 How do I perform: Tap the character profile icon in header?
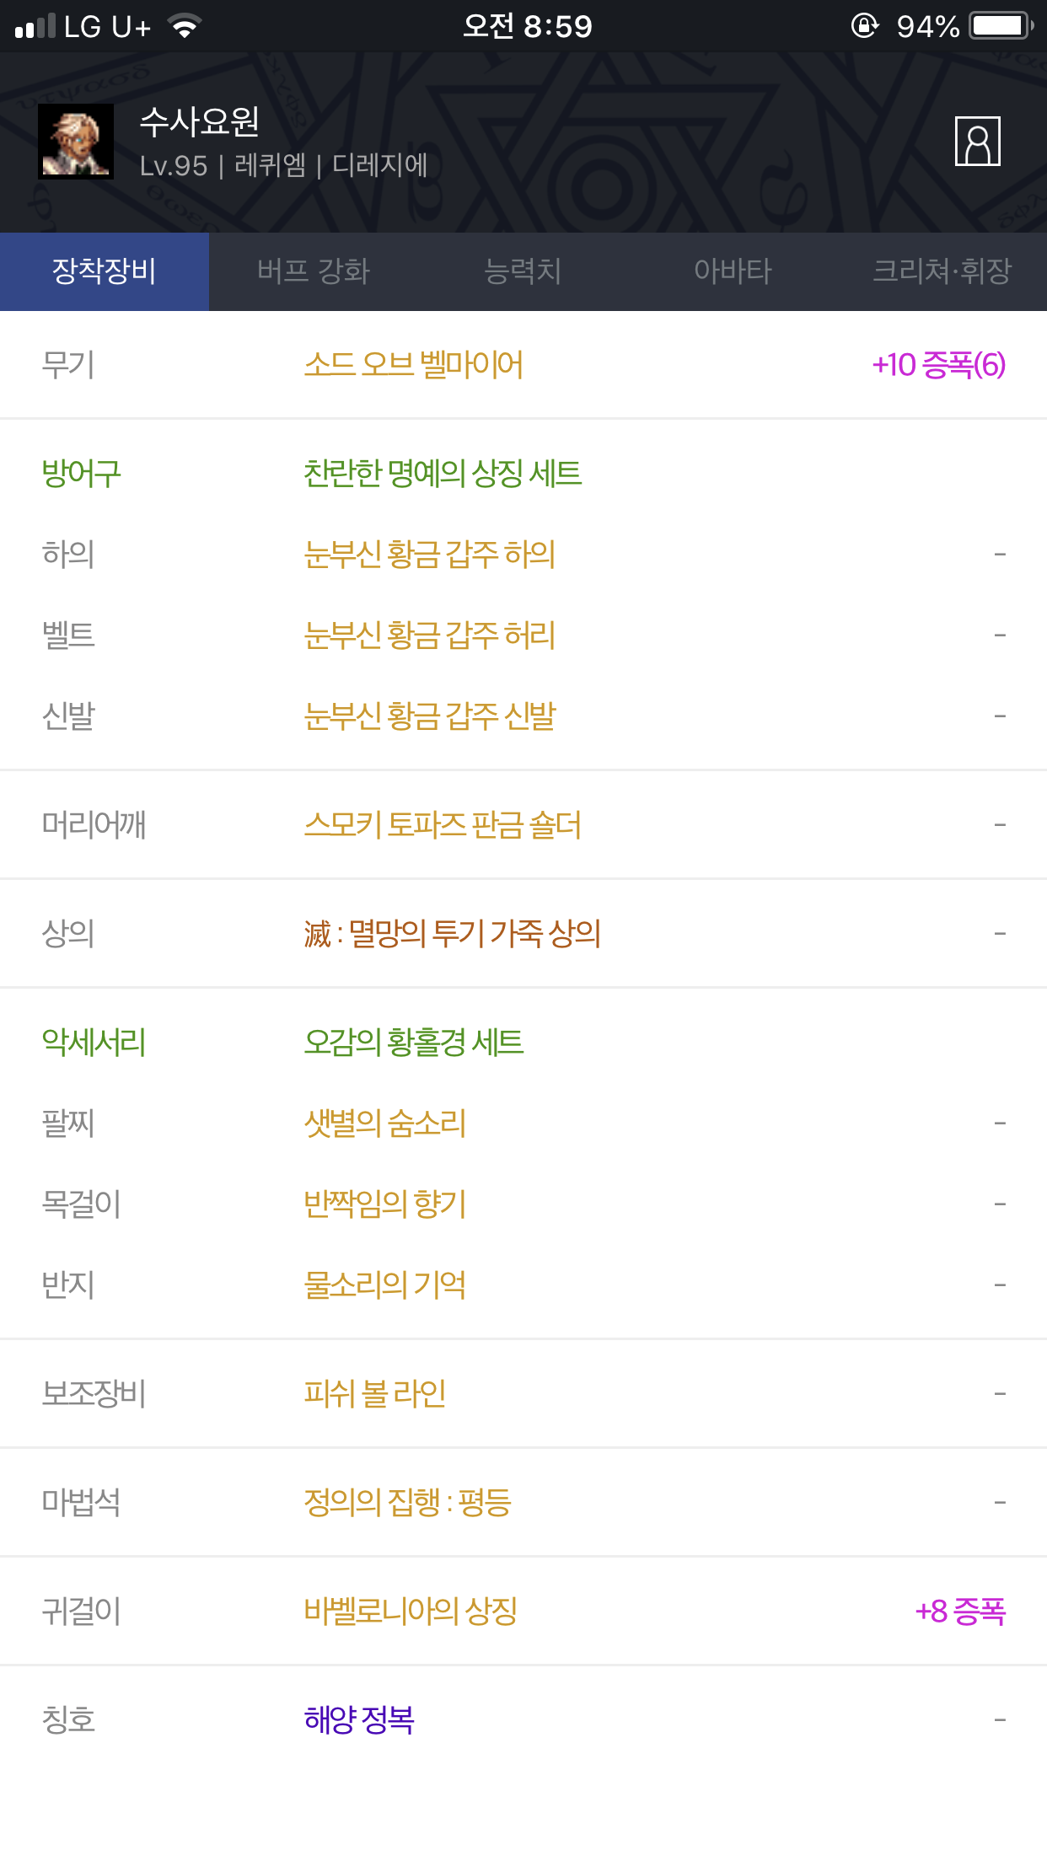point(977,142)
